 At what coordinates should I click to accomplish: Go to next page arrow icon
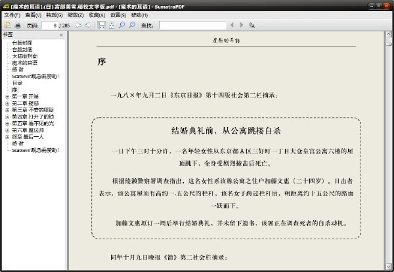click(x=88, y=25)
